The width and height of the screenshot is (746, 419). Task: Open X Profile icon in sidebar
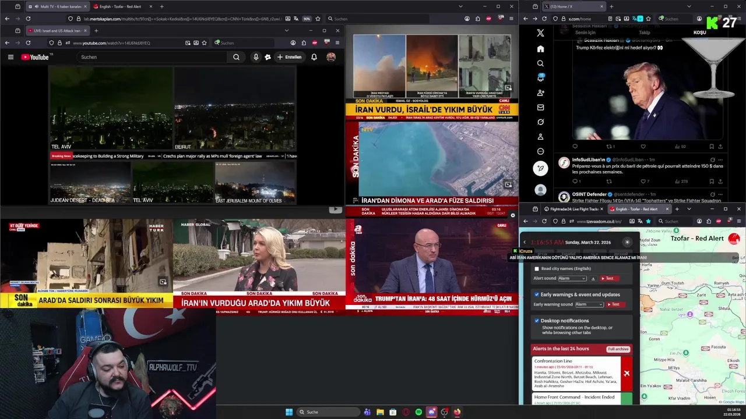click(540, 137)
